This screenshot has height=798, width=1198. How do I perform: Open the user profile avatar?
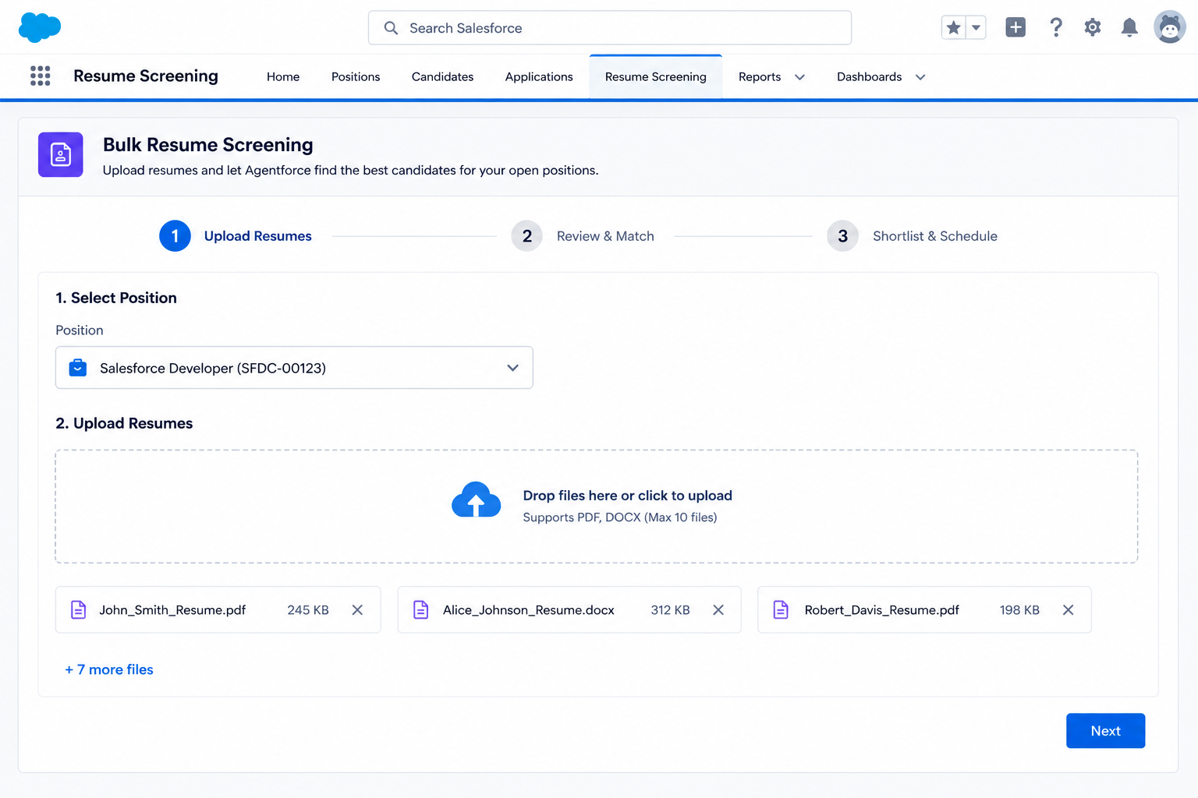pos(1169,27)
